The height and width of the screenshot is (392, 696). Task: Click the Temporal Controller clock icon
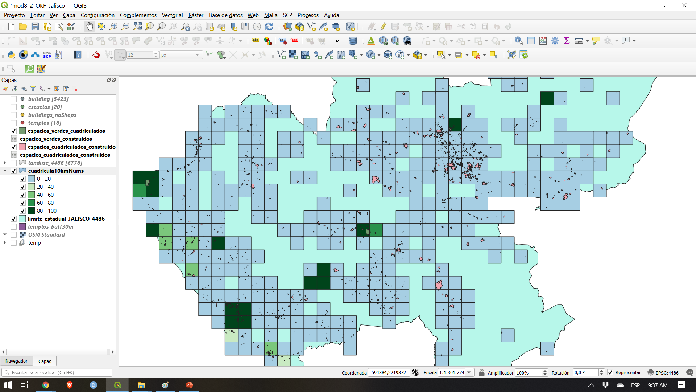coord(257,26)
